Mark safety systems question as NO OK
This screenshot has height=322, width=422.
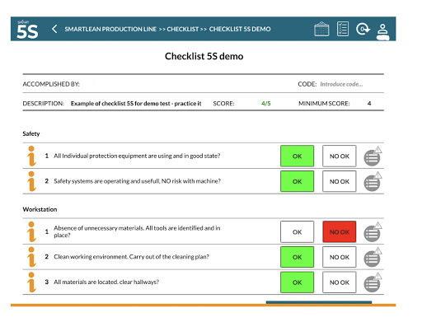pos(340,181)
